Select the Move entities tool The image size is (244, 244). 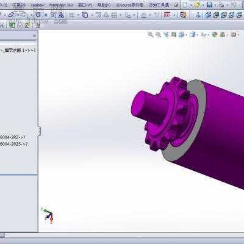click(x=128, y=15)
